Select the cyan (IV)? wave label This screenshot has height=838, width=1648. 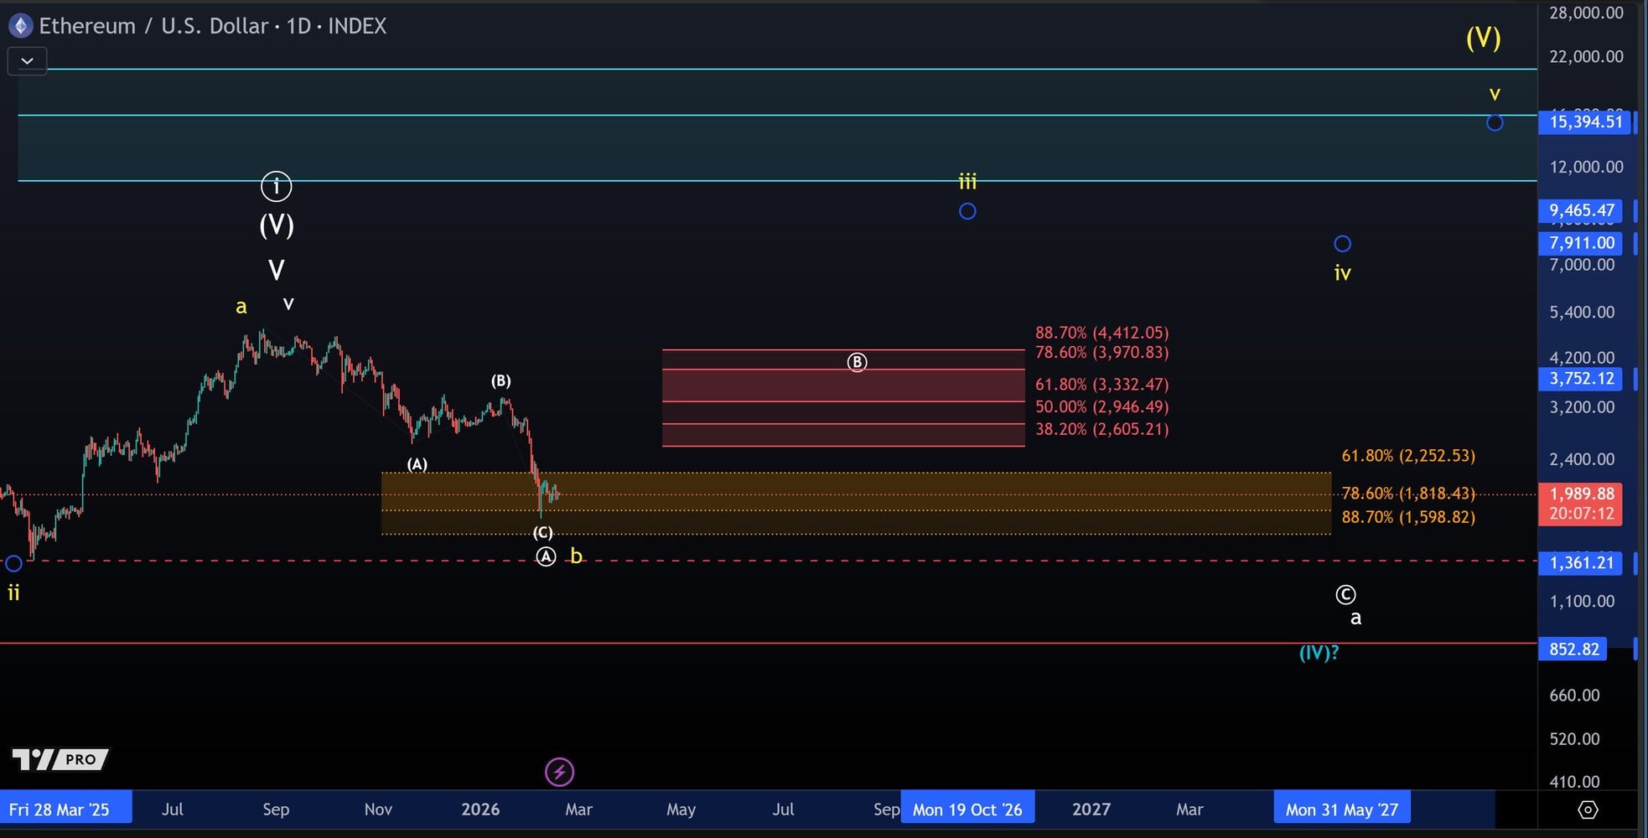pos(1319,653)
